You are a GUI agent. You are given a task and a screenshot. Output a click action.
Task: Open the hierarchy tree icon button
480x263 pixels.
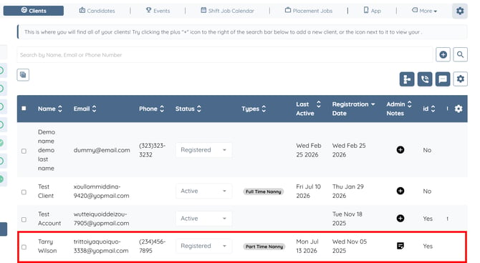tap(407, 79)
